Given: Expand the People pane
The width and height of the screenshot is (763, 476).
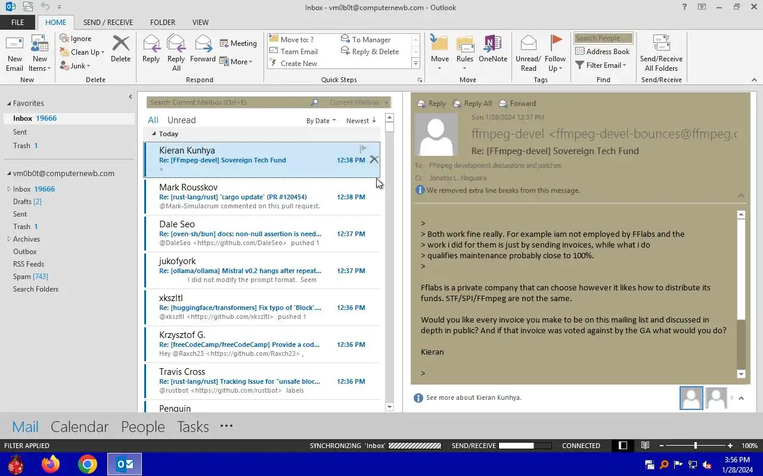Looking at the screenshot, I should (x=741, y=398).
